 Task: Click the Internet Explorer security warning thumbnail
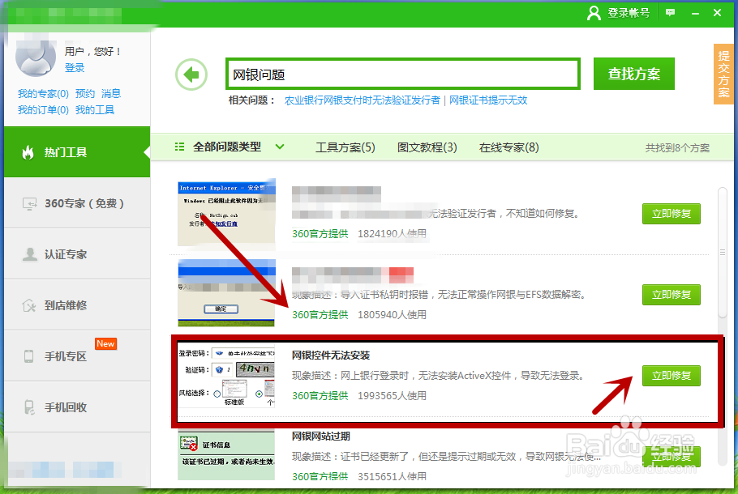pos(226,212)
